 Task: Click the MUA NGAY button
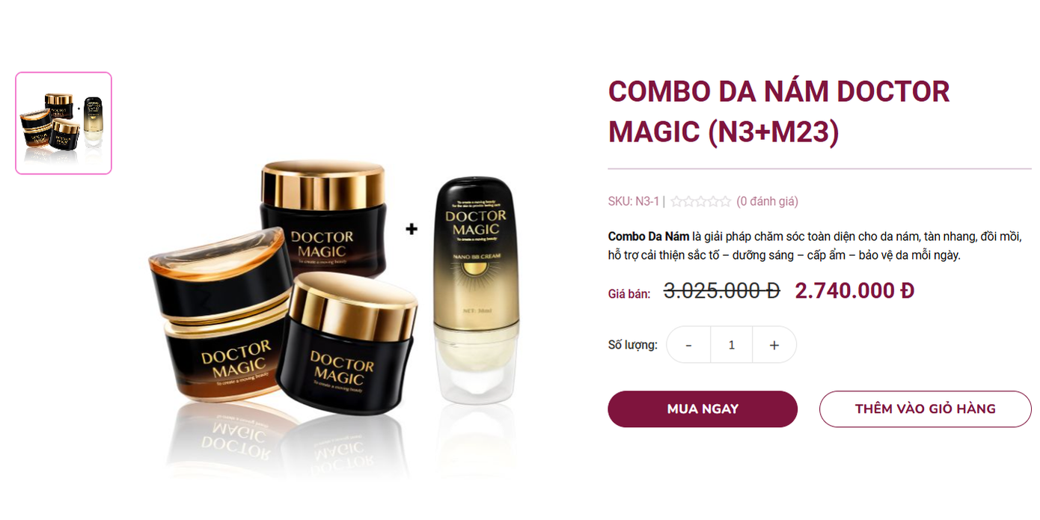click(703, 409)
